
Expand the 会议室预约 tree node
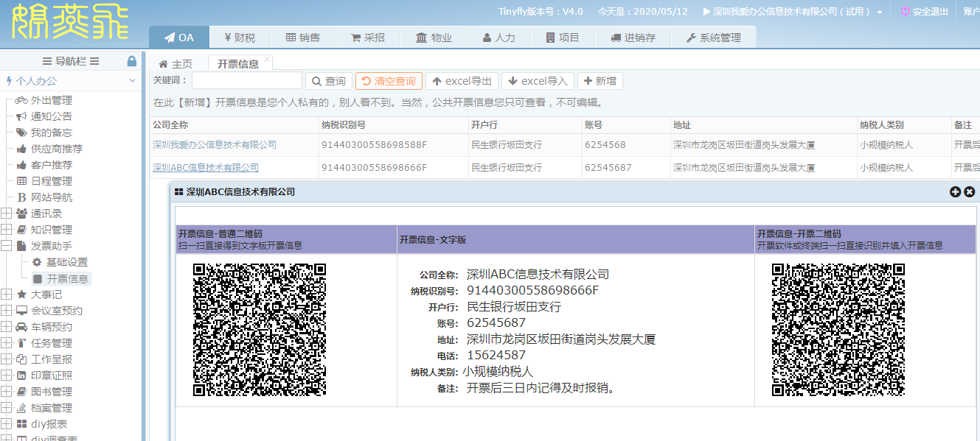tap(7, 311)
